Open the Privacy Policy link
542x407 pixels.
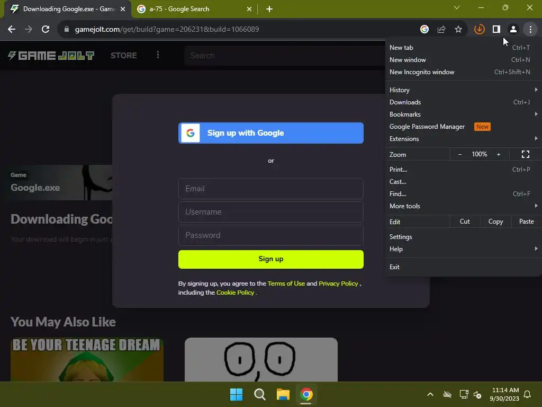pyautogui.click(x=338, y=284)
